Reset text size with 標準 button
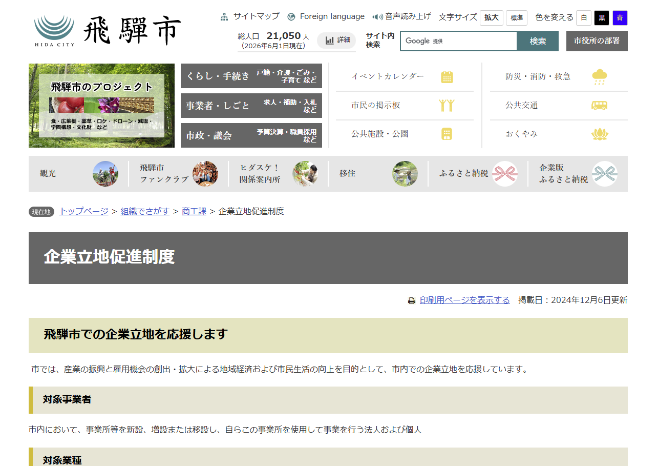Image resolution: width=658 pixels, height=466 pixels. point(517,18)
